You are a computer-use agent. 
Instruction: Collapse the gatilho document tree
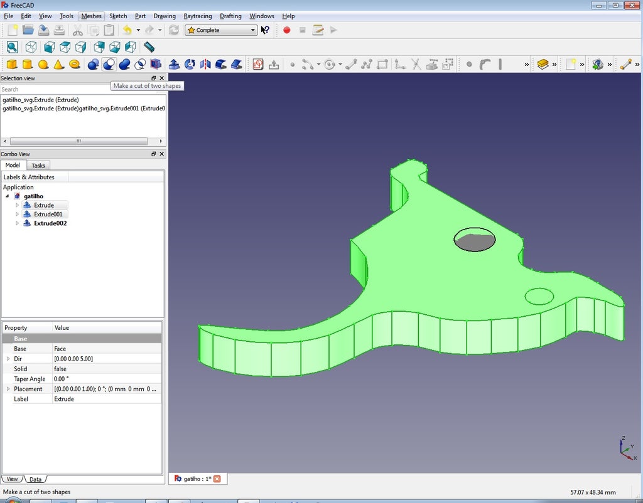(8, 196)
